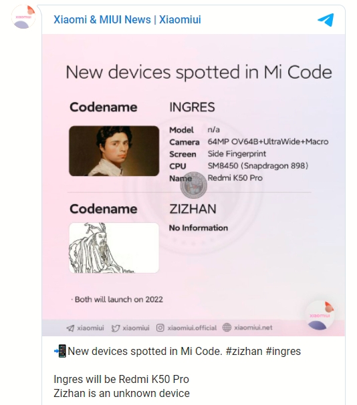Click the round watermark seal in image
357x405 pixels.
click(194, 185)
